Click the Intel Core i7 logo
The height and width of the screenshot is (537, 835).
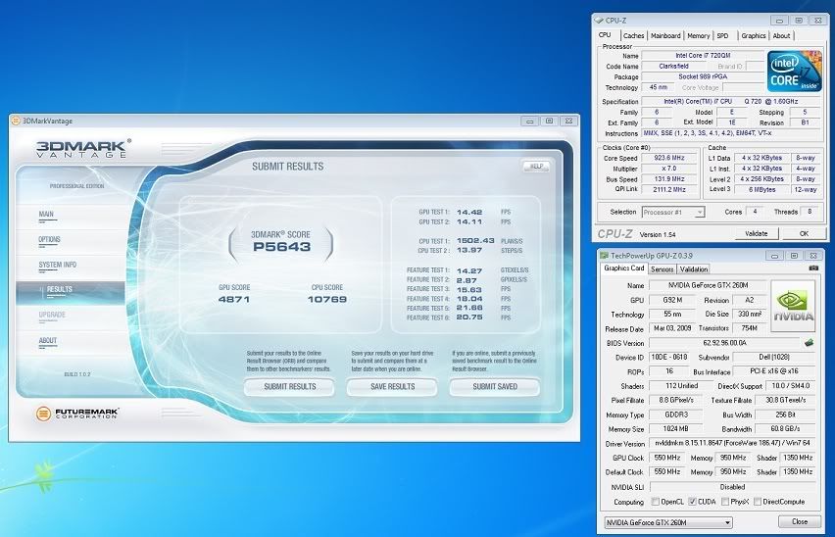(x=794, y=72)
